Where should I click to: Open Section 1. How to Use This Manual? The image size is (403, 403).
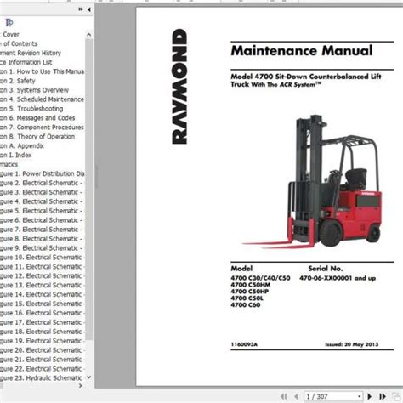[42, 71]
